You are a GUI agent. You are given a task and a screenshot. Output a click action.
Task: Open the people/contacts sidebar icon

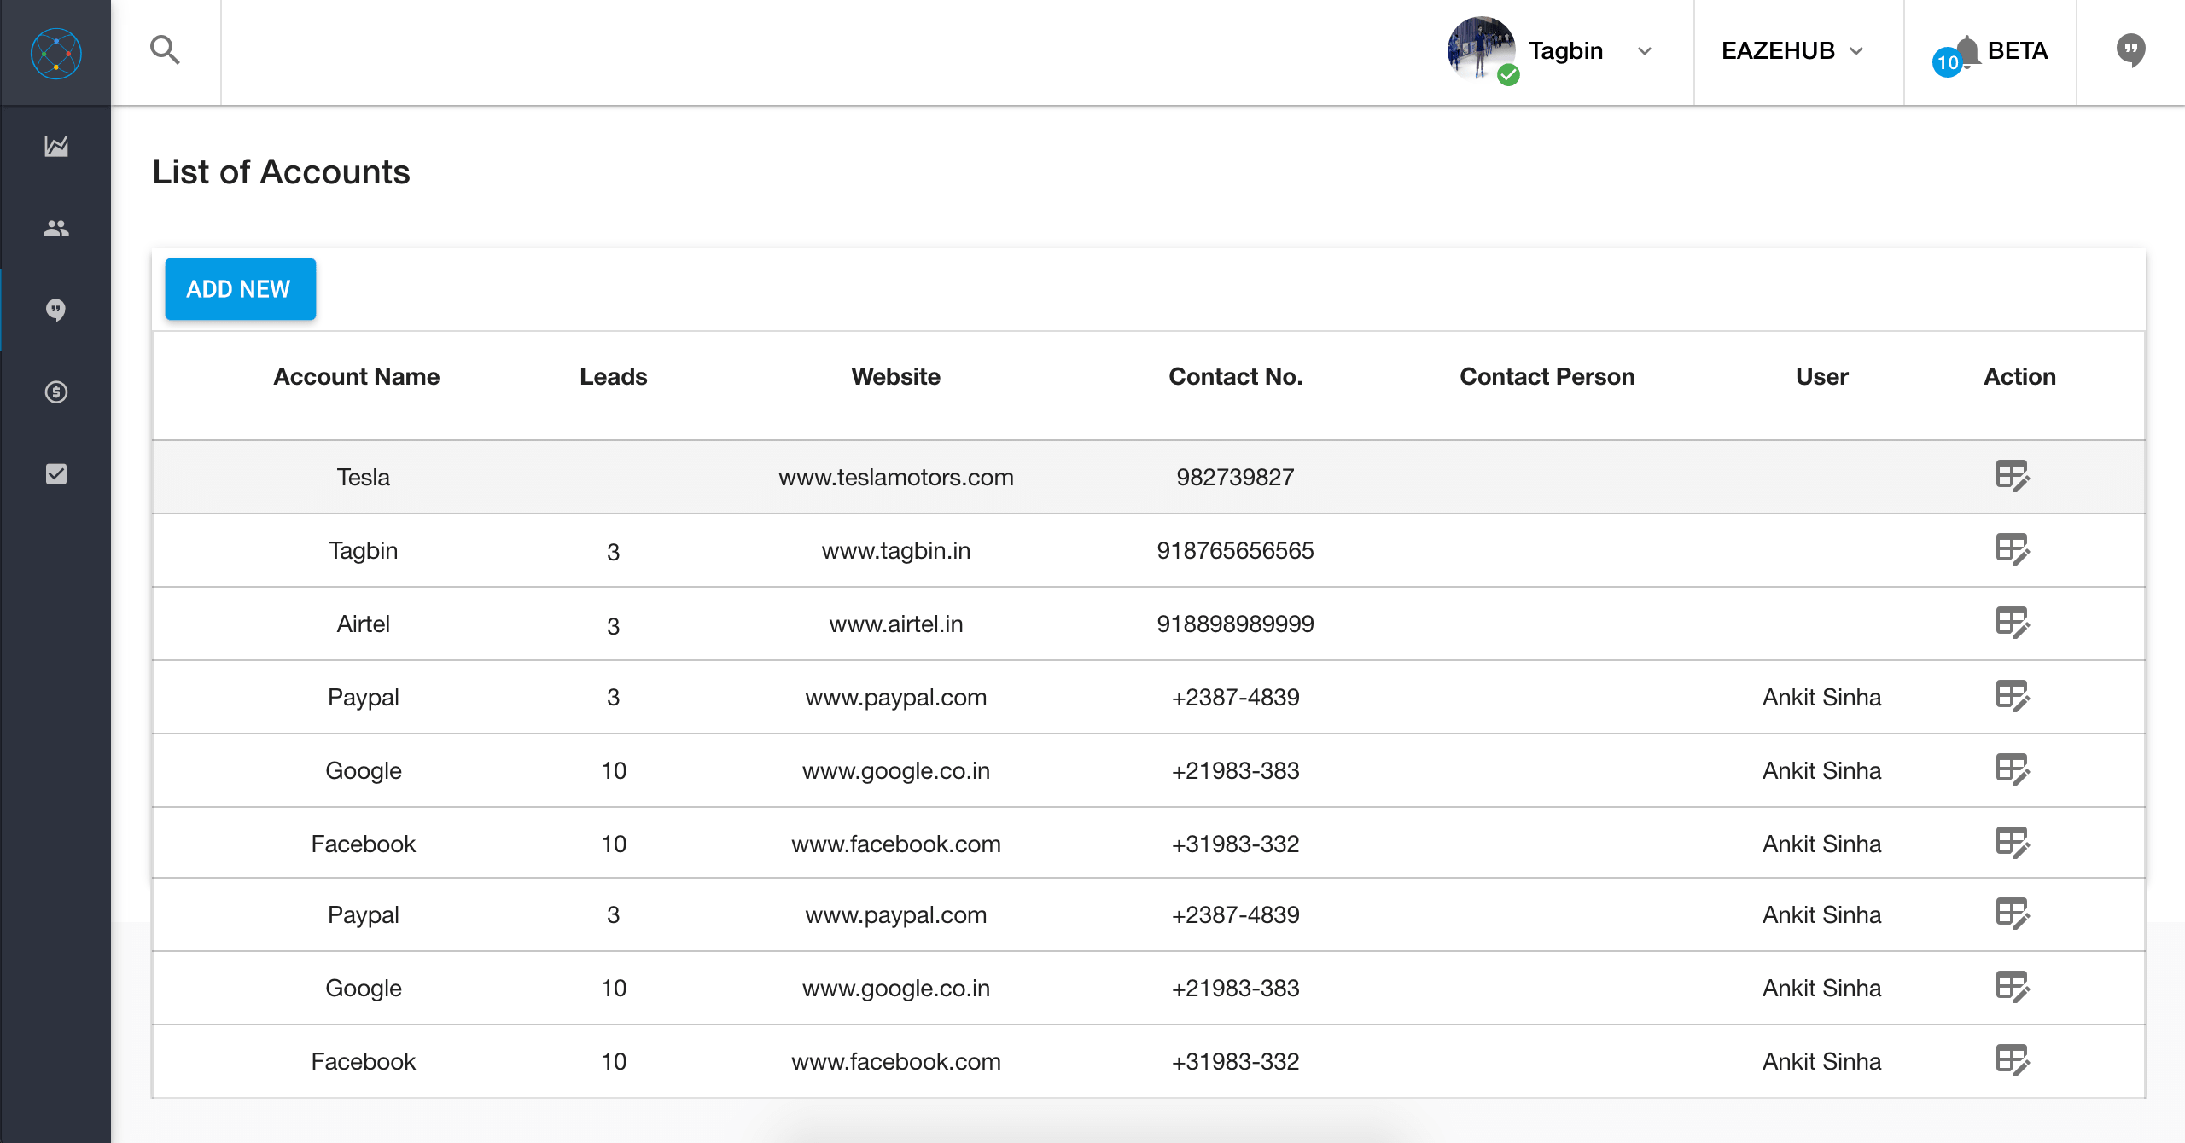point(56,229)
